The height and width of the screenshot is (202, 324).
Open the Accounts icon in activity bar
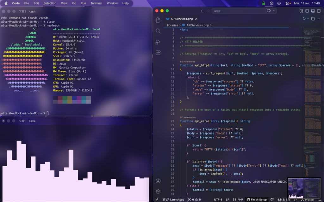click(x=158, y=181)
